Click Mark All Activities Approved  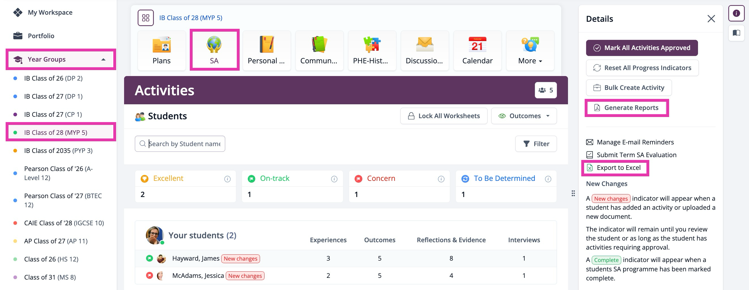click(641, 48)
